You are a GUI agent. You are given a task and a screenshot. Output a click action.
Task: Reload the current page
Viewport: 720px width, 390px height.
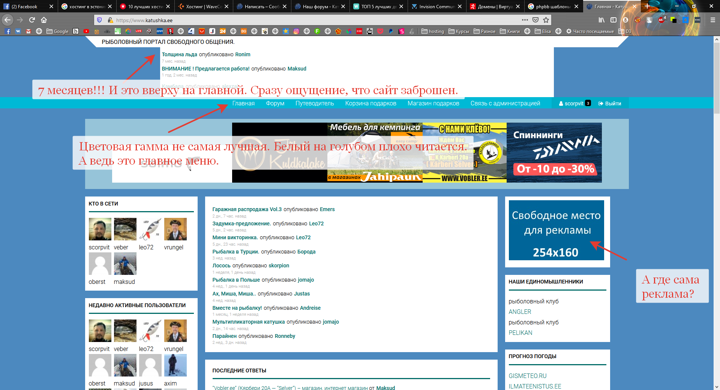[32, 20]
